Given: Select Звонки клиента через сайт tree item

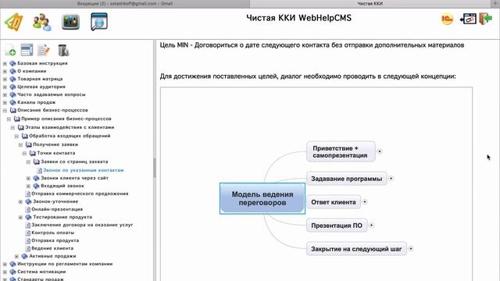Looking at the screenshot, I should click(74, 178).
